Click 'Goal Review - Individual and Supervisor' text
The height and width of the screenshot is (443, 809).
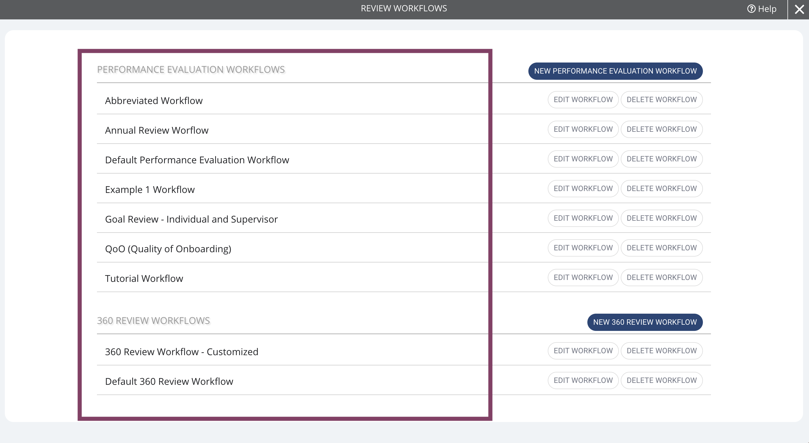[x=191, y=219]
